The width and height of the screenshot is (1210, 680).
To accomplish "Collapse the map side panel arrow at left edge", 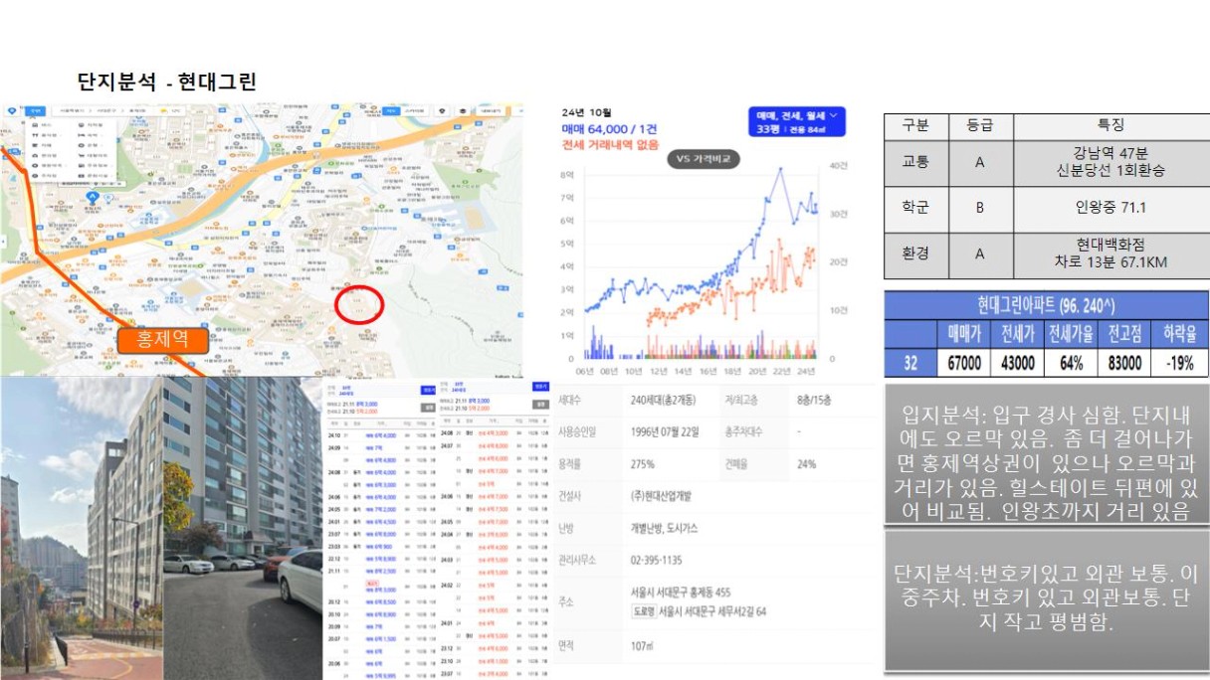I will [3, 242].
